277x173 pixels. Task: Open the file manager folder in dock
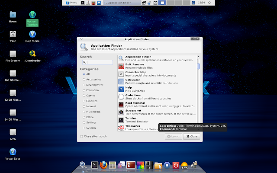(x=158, y=166)
